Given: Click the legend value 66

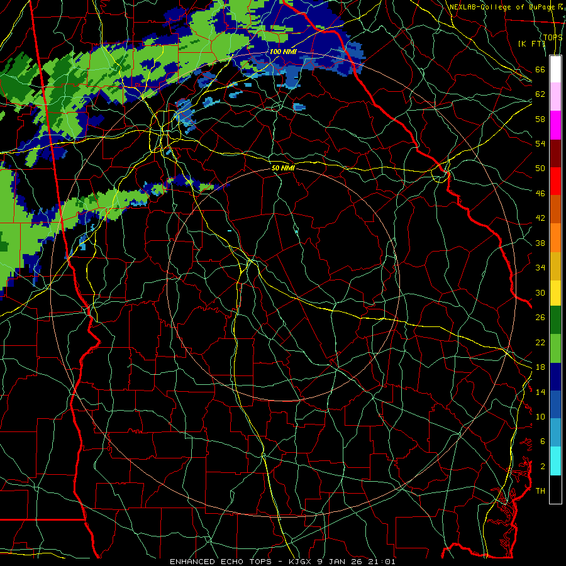Looking at the screenshot, I should point(540,69).
